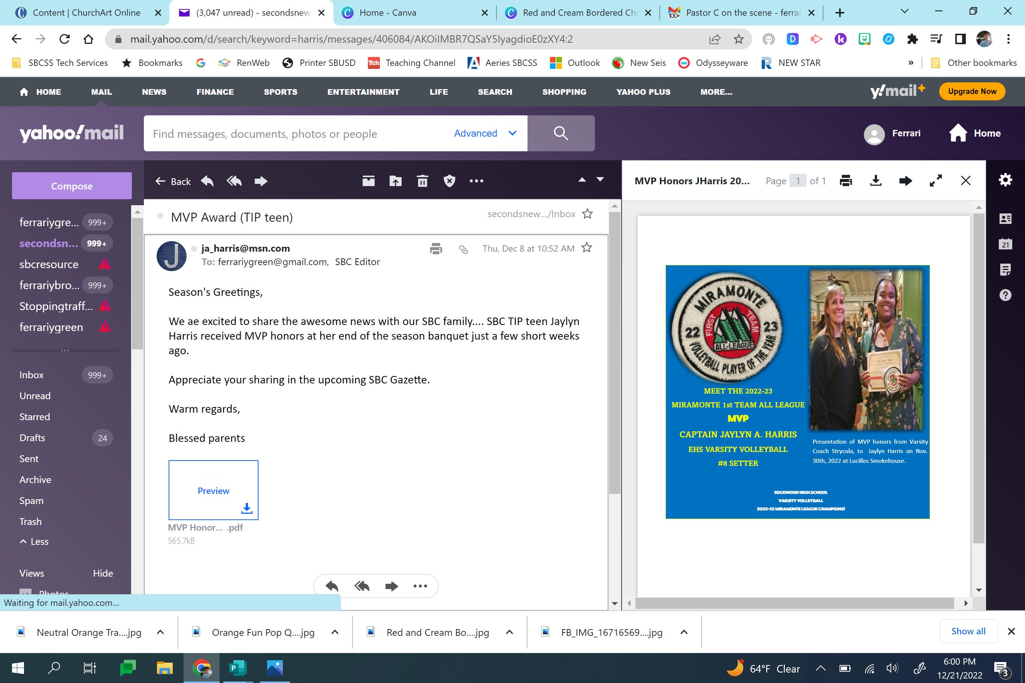Toggle read status dot beside subject
1025x683 pixels.
[160, 216]
